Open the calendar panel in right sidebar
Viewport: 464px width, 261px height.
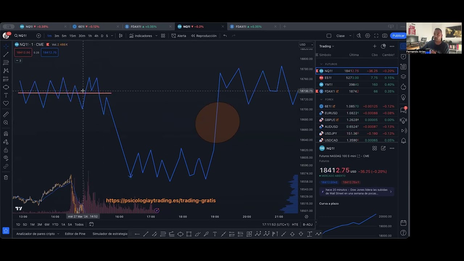[x=403, y=223]
